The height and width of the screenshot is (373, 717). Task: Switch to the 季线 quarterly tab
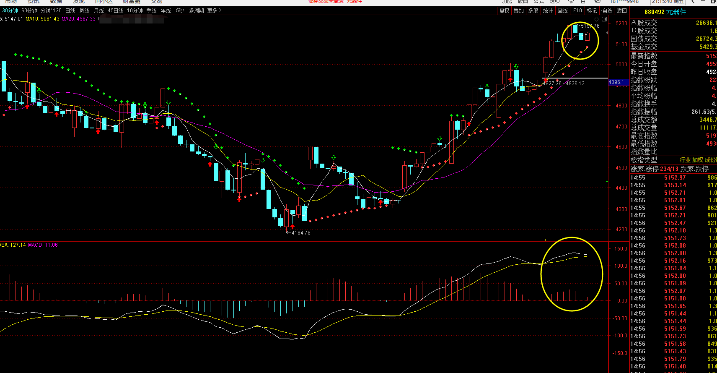(x=152, y=10)
